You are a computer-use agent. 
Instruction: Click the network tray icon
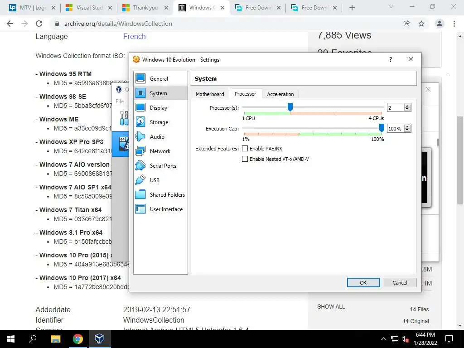[395, 339]
